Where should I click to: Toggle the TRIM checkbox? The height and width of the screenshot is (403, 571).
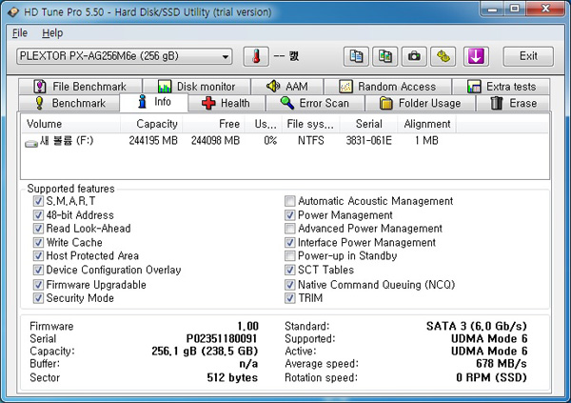coord(290,298)
